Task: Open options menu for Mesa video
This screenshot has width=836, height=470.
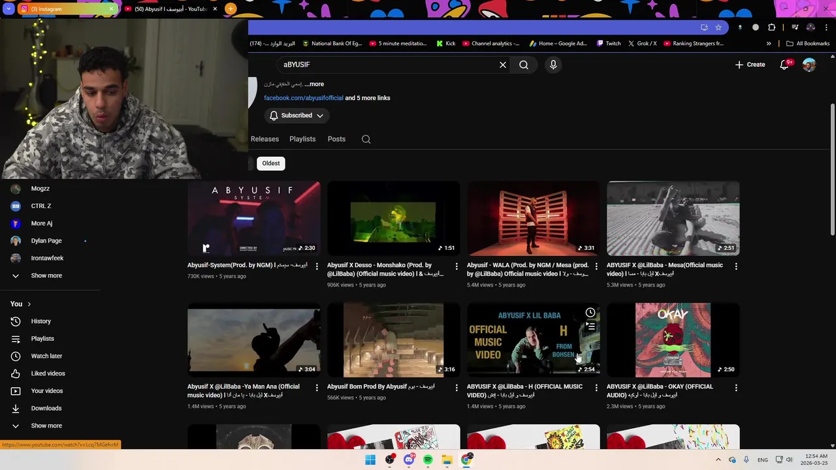Action: [736, 266]
